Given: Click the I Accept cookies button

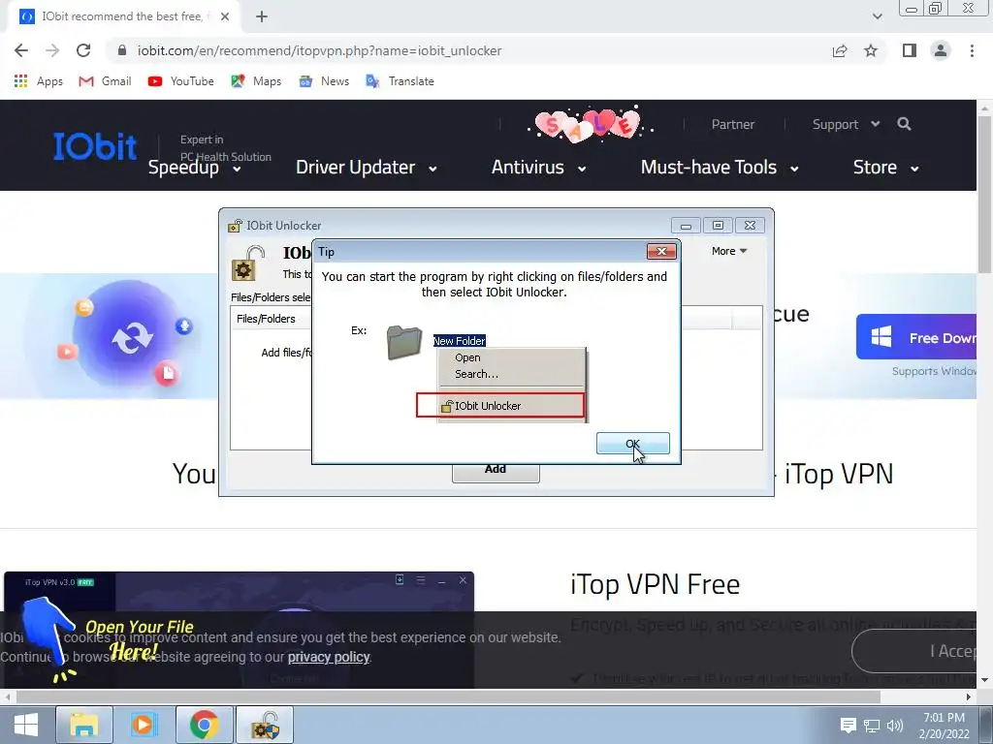Looking at the screenshot, I should (914, 651).
